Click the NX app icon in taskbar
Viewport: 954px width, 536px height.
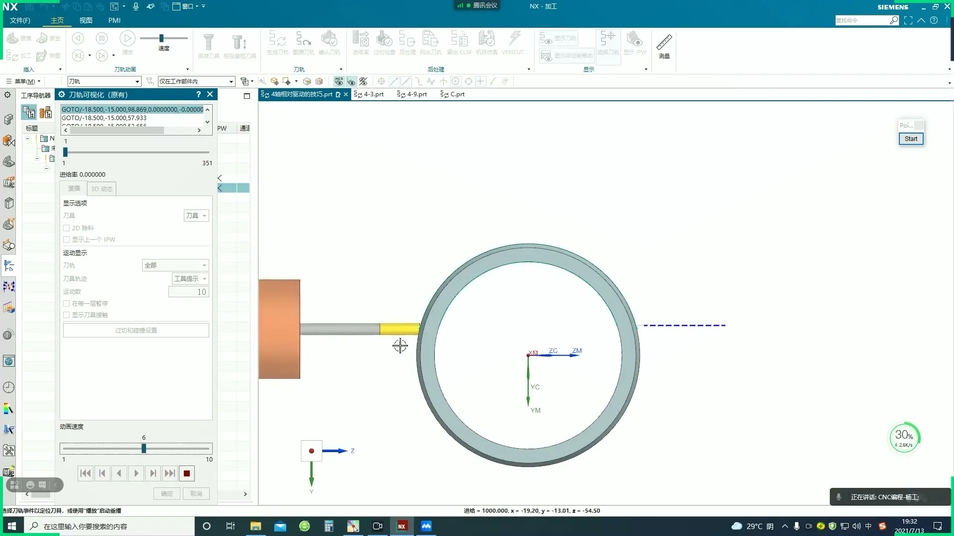(401, 526)
